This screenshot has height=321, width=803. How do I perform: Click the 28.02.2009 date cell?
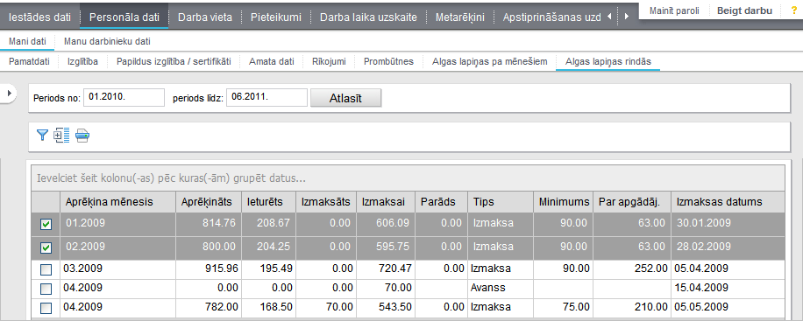pos(728,247)
